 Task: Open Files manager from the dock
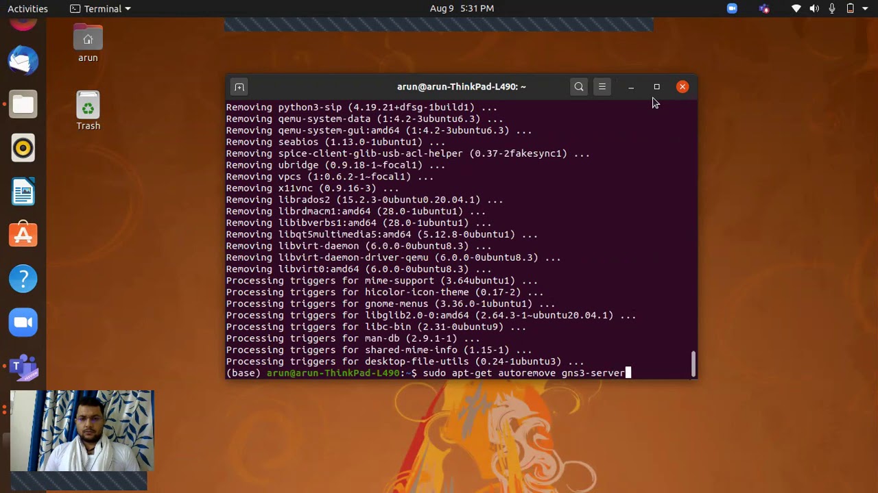click(23, 104)
